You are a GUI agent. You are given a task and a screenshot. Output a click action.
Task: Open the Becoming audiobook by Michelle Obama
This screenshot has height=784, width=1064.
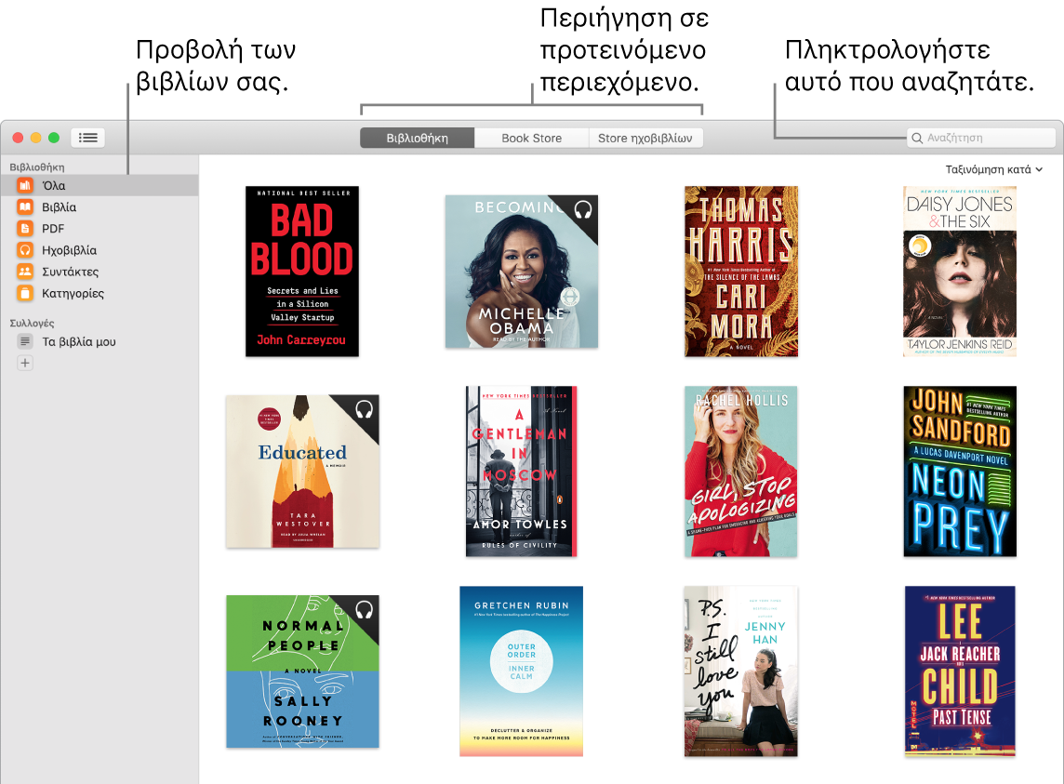521,271
